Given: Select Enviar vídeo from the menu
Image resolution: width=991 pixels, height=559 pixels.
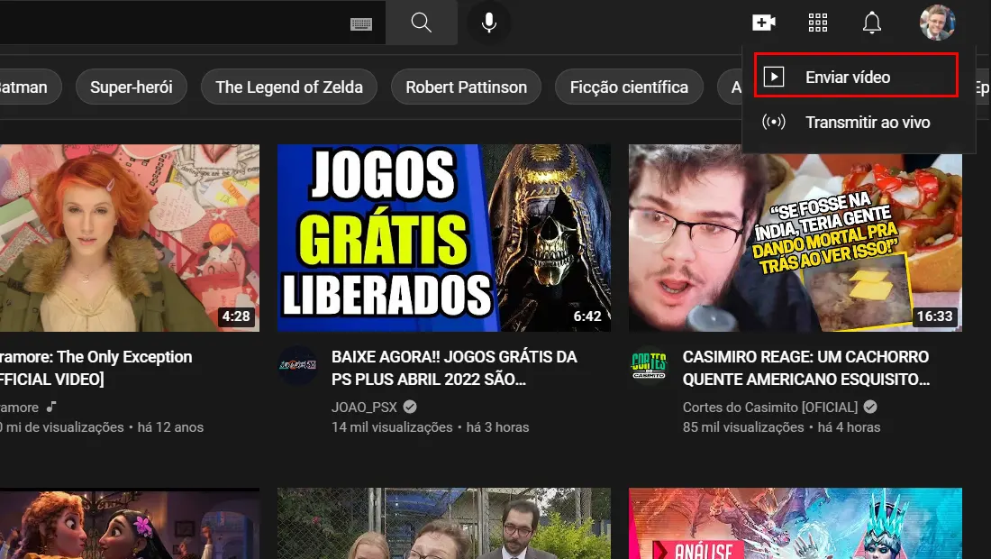Looking at the screenshot, I should (856, 76).
